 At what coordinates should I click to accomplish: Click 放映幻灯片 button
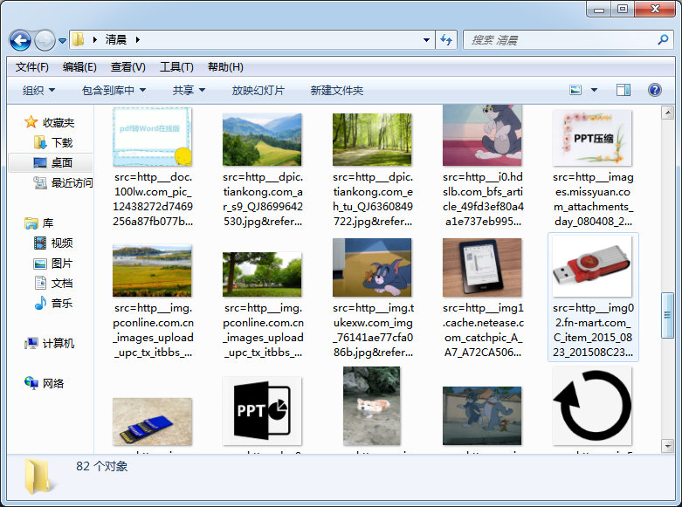coord(258,91)
